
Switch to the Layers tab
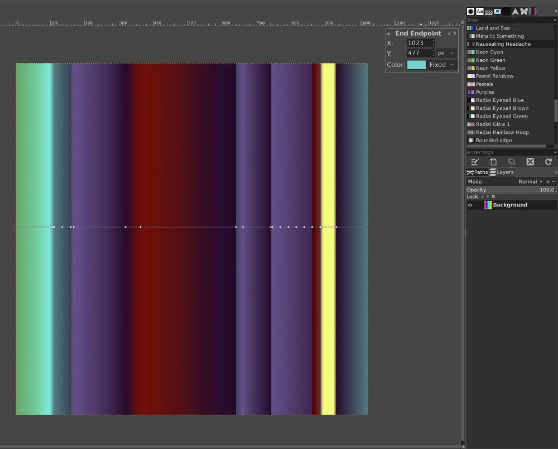(x=502, y=172)
